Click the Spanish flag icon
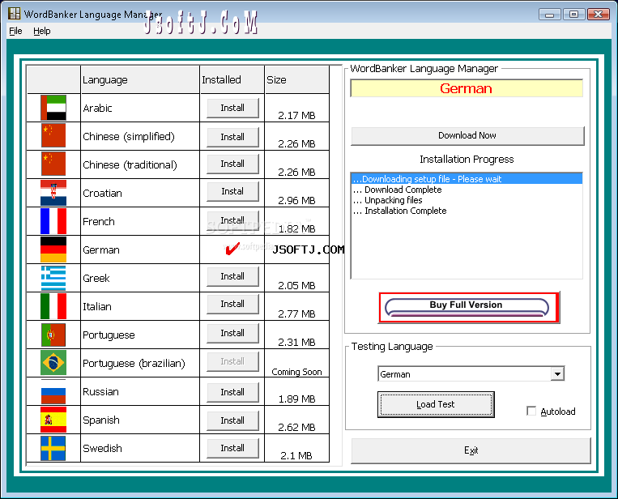 53,420
